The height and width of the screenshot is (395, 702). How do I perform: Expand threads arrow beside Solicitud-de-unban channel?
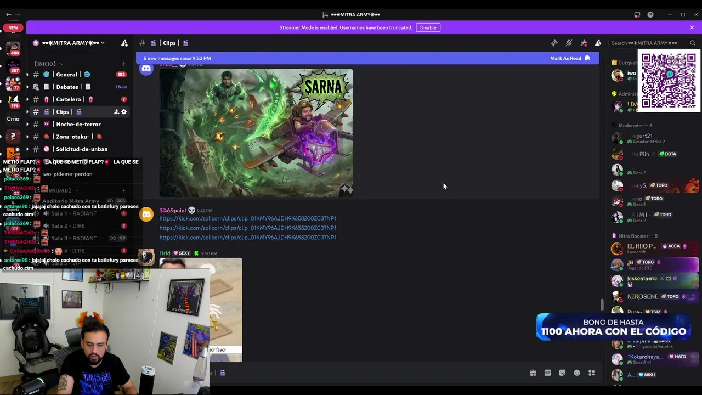click(x=27, y=149)
